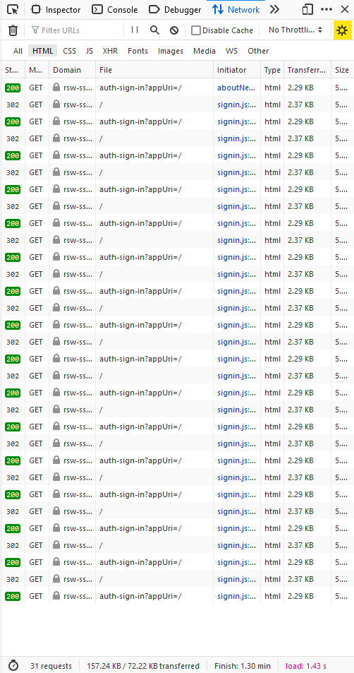
Task: Sort by Domain column header
Action: [73, 70]
